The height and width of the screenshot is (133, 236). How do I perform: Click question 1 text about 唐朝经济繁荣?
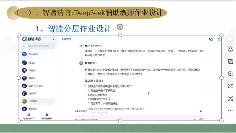[108, 86]
